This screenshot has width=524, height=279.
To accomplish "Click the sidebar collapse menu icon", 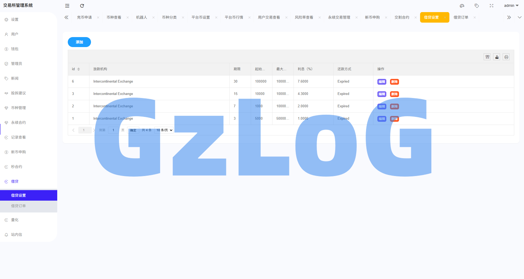I will click(x=67, y=6).
